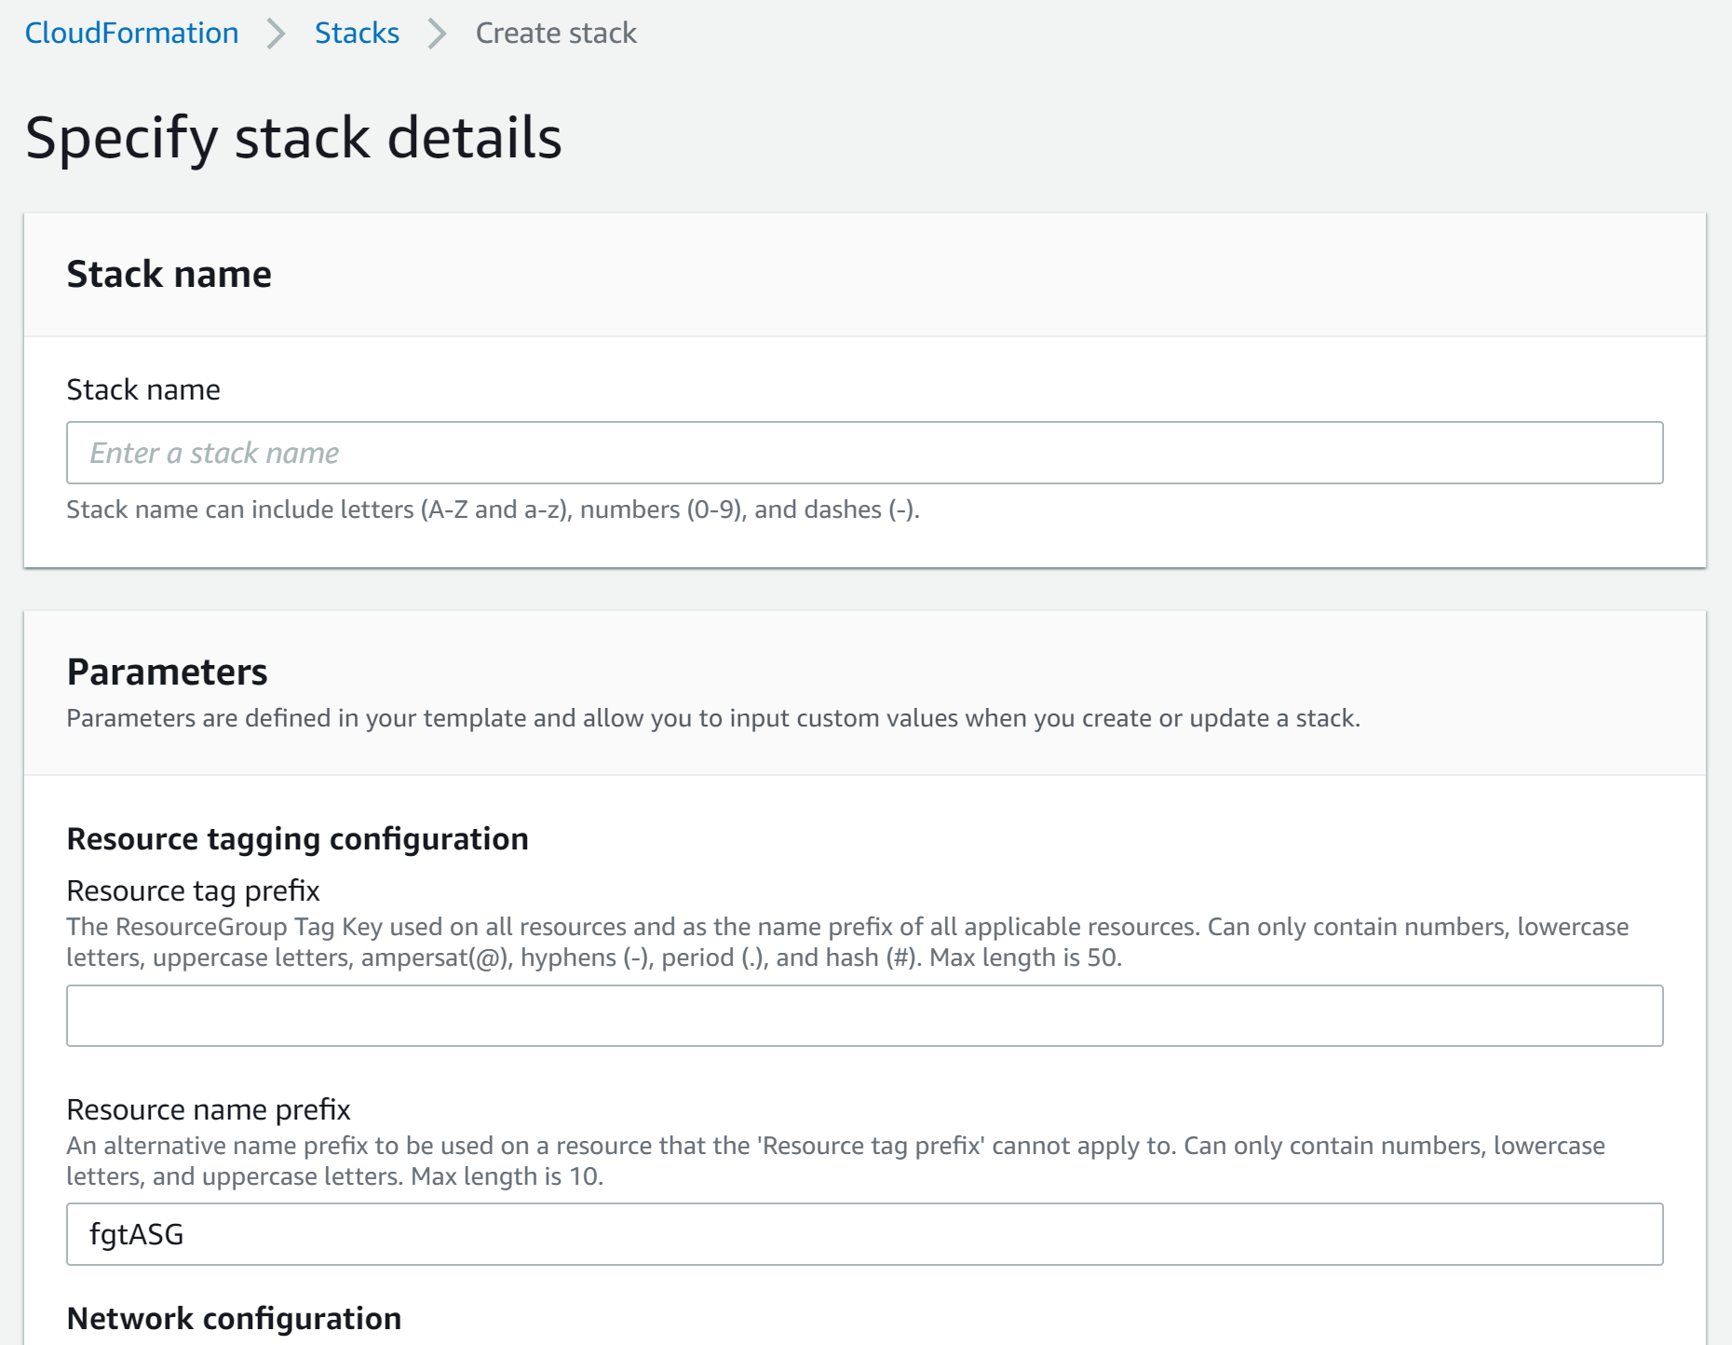Select the Create stack breadcrumb item
The image size is (1732, 1345).
pos(555,33)
